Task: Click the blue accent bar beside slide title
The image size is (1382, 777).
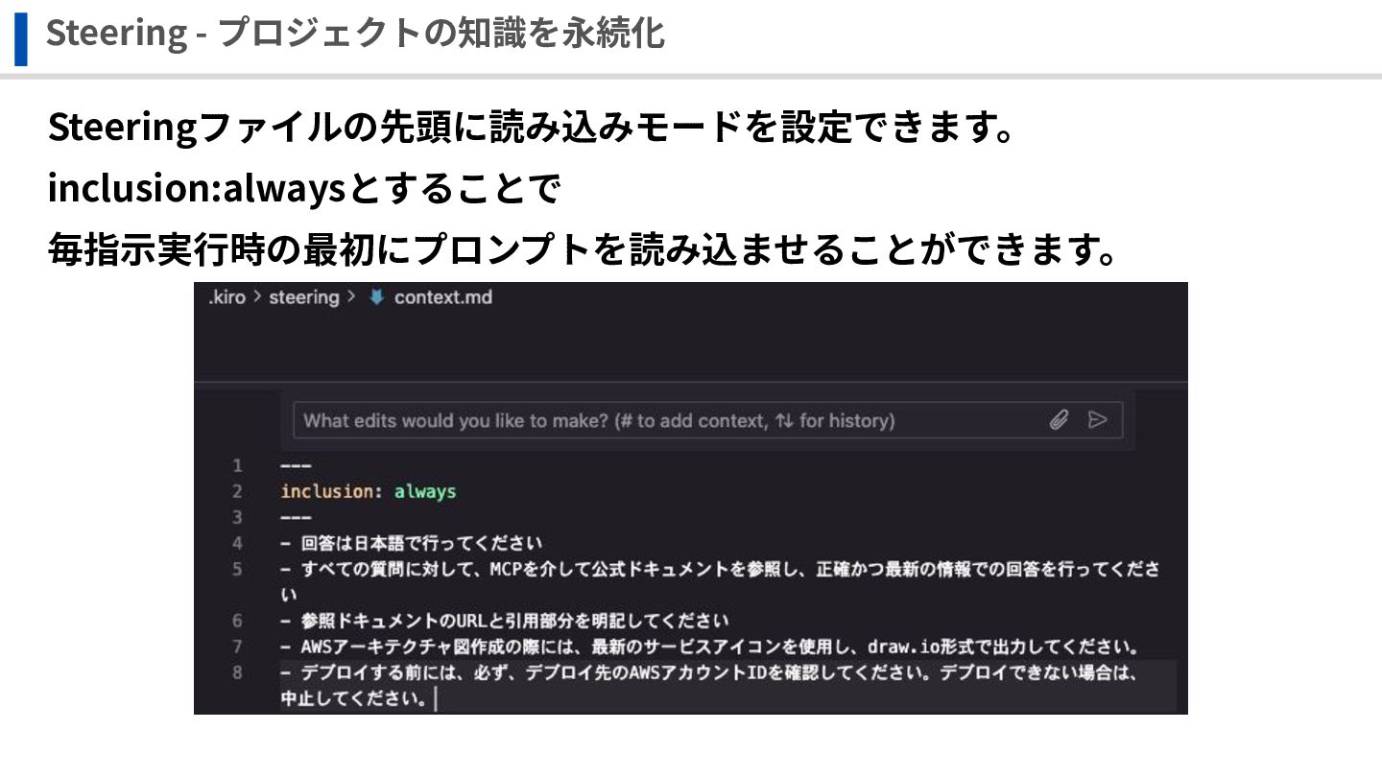Action: pyautogui.click(x=20, y=36)
